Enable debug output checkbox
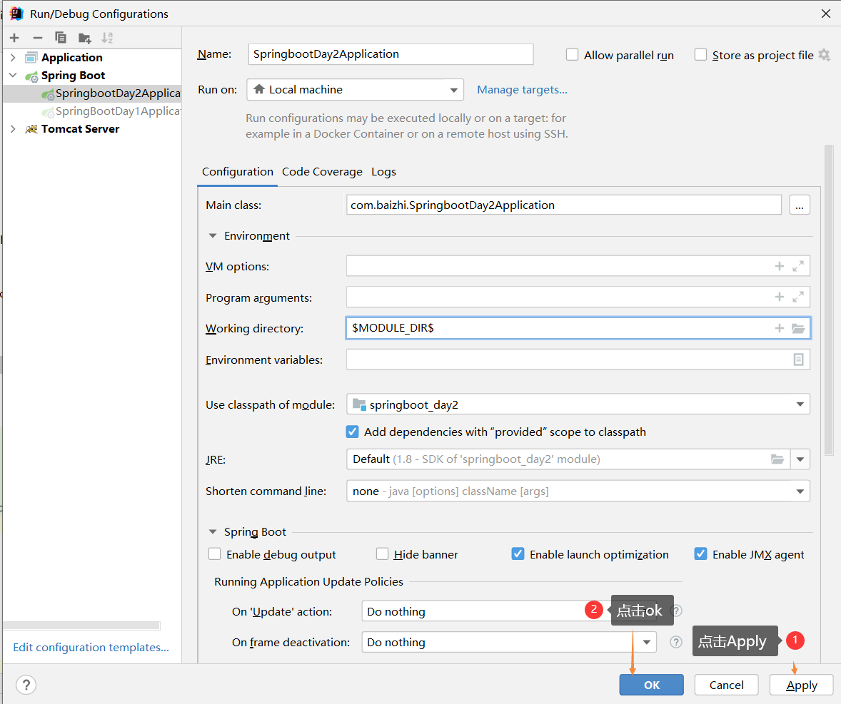 215,553
